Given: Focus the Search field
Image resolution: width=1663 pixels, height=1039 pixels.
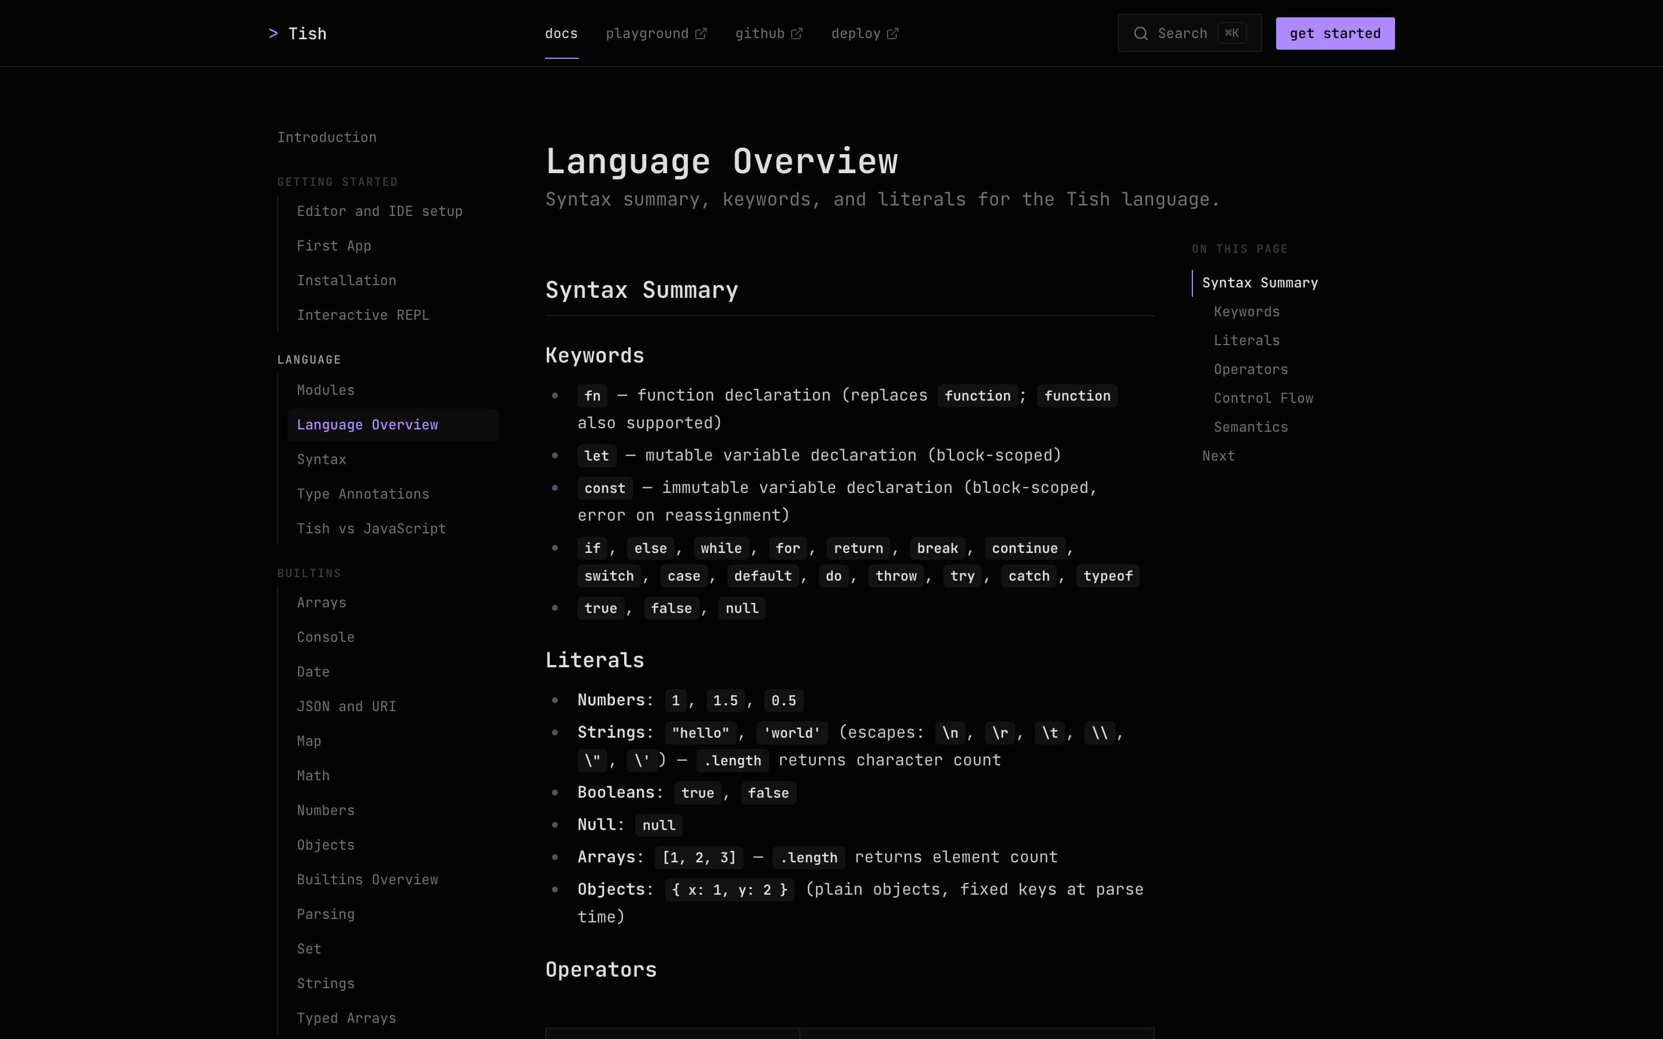Looking at the screenshot, I should [x=1190, y=33].
